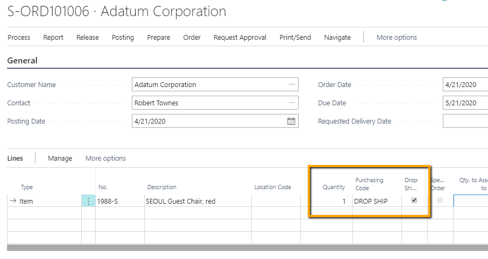Open the Release menu

[88, 37]
